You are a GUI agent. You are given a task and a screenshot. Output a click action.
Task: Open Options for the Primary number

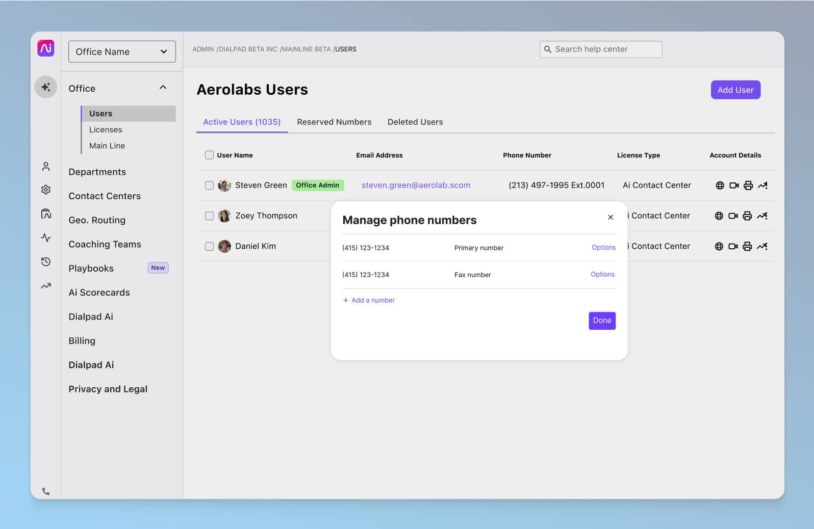click(603, 248)
